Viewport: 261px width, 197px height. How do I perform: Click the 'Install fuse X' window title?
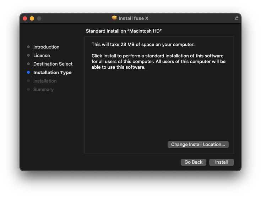pos(133,18)
